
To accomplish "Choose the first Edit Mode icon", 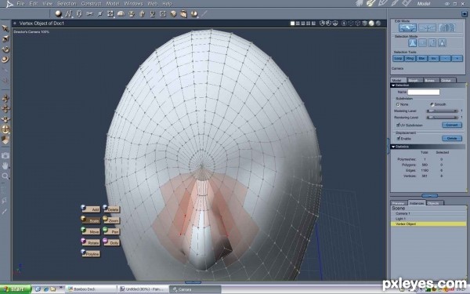I will (407, 28).
